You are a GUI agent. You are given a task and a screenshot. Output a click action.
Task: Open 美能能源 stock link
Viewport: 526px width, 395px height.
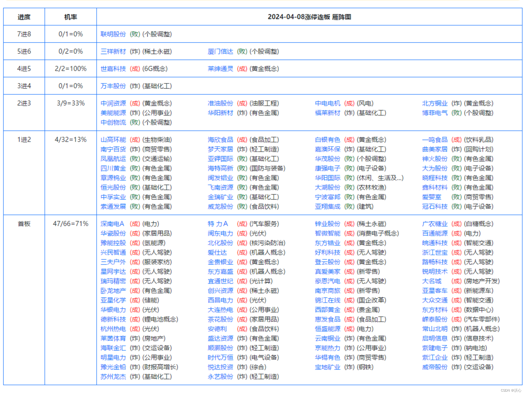pos(113,113)
